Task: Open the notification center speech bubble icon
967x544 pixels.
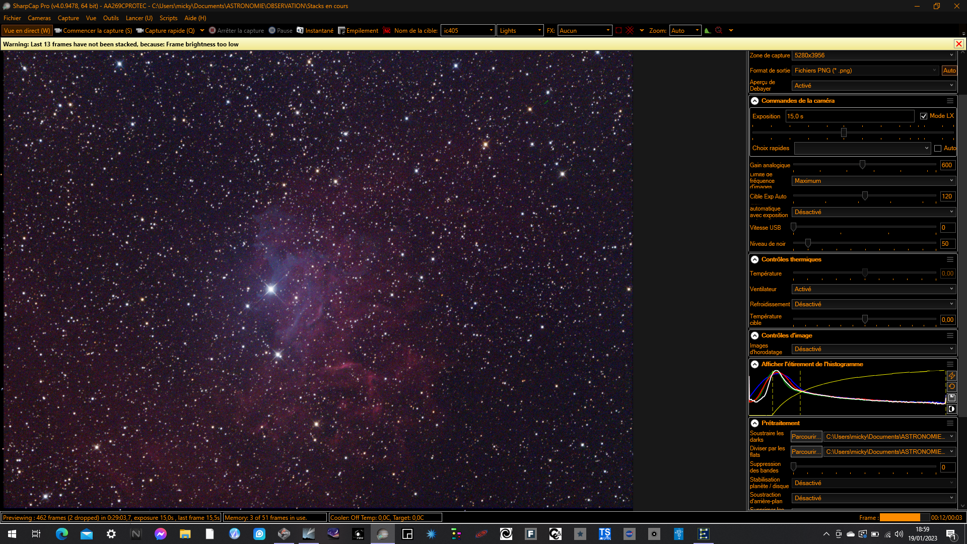Action: [x=951, y=534]
